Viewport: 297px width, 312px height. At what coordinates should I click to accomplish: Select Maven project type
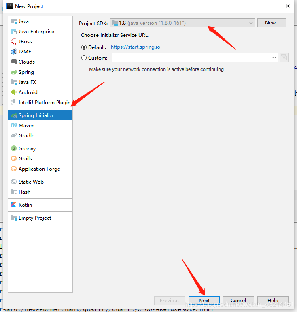pyautogui.click(x=40, y=125)
